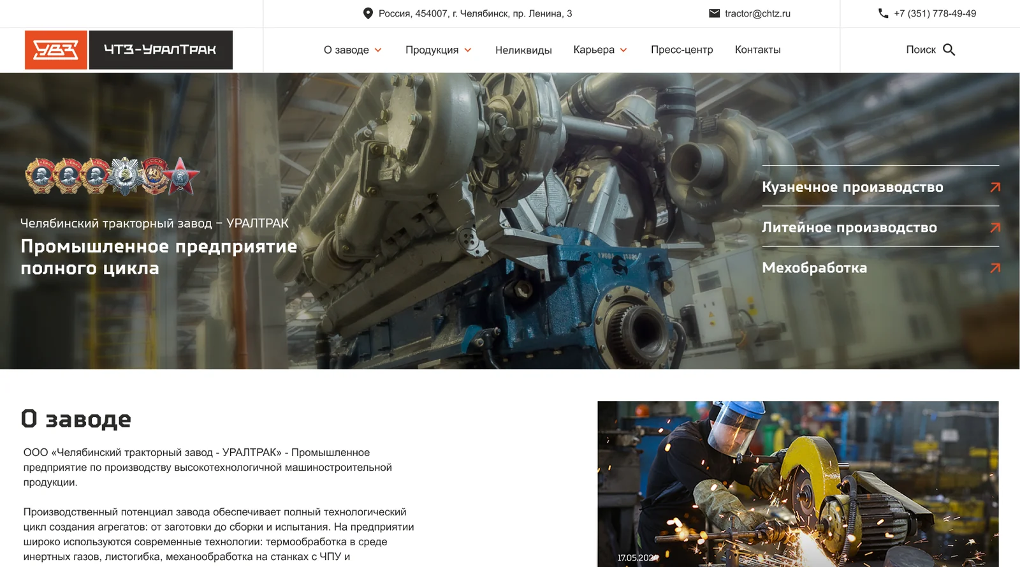Open the О заводе menu

point(346,50)
